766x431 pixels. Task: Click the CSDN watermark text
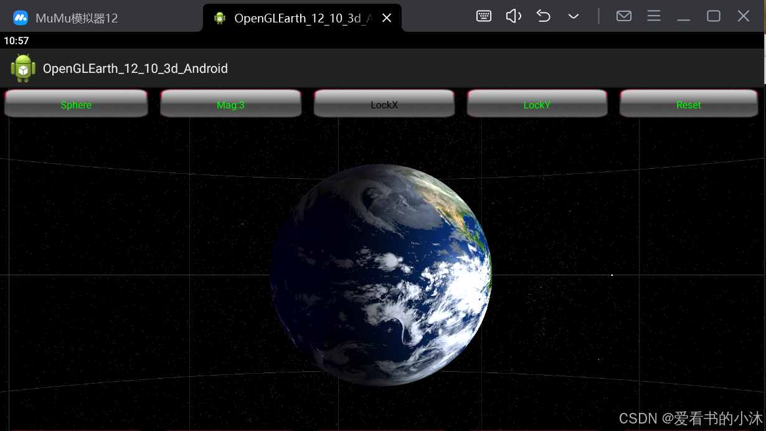[690, 418]
